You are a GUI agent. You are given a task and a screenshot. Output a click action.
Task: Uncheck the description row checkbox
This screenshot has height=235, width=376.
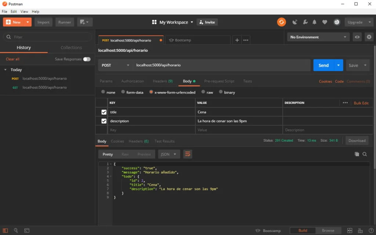104,121
